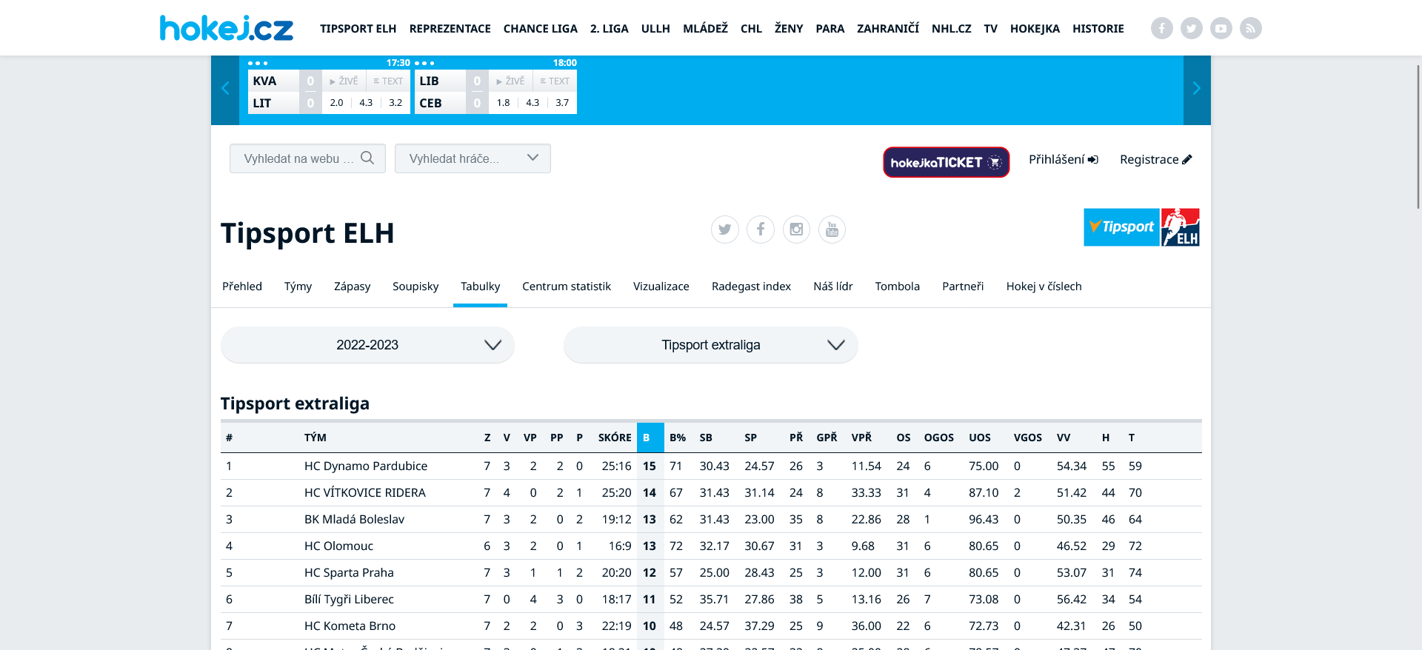1422x650 pixels.
Task: Open the three-dot menu for KVA–LIT match
Action: (258, 63)
